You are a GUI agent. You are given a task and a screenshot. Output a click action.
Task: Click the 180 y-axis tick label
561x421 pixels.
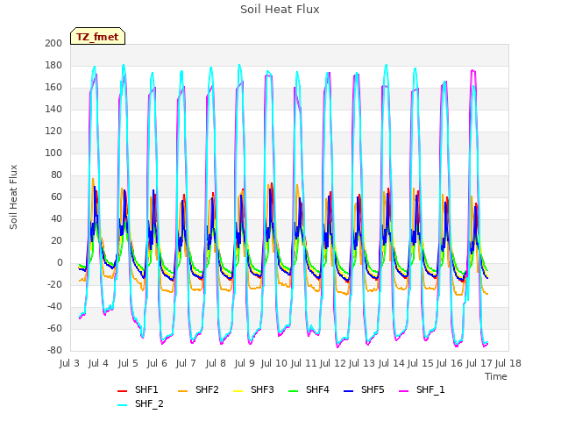[53, 65]
